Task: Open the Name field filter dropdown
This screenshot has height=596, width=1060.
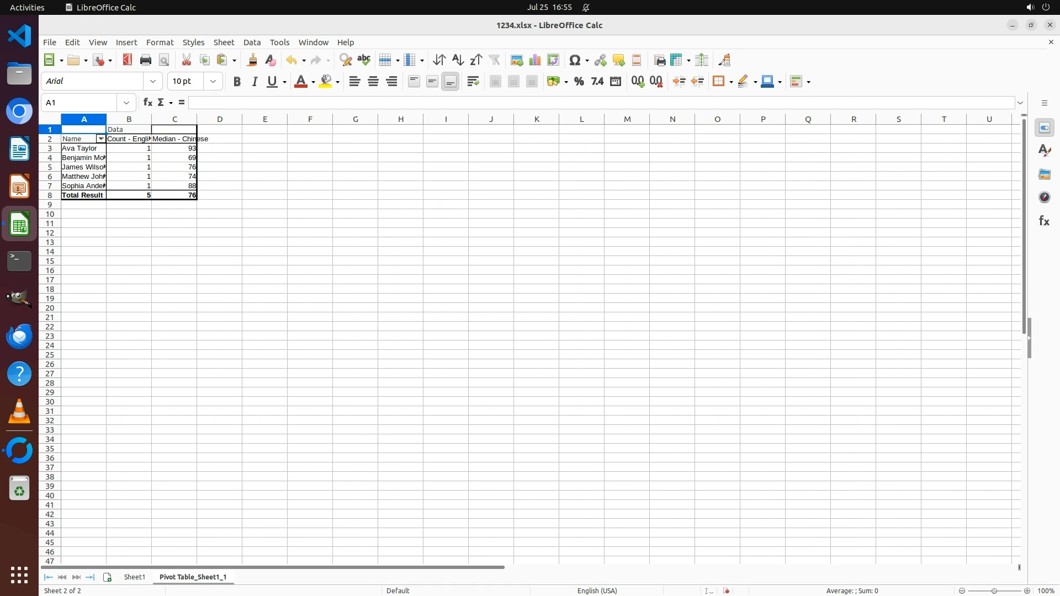Action: [100, 139]
